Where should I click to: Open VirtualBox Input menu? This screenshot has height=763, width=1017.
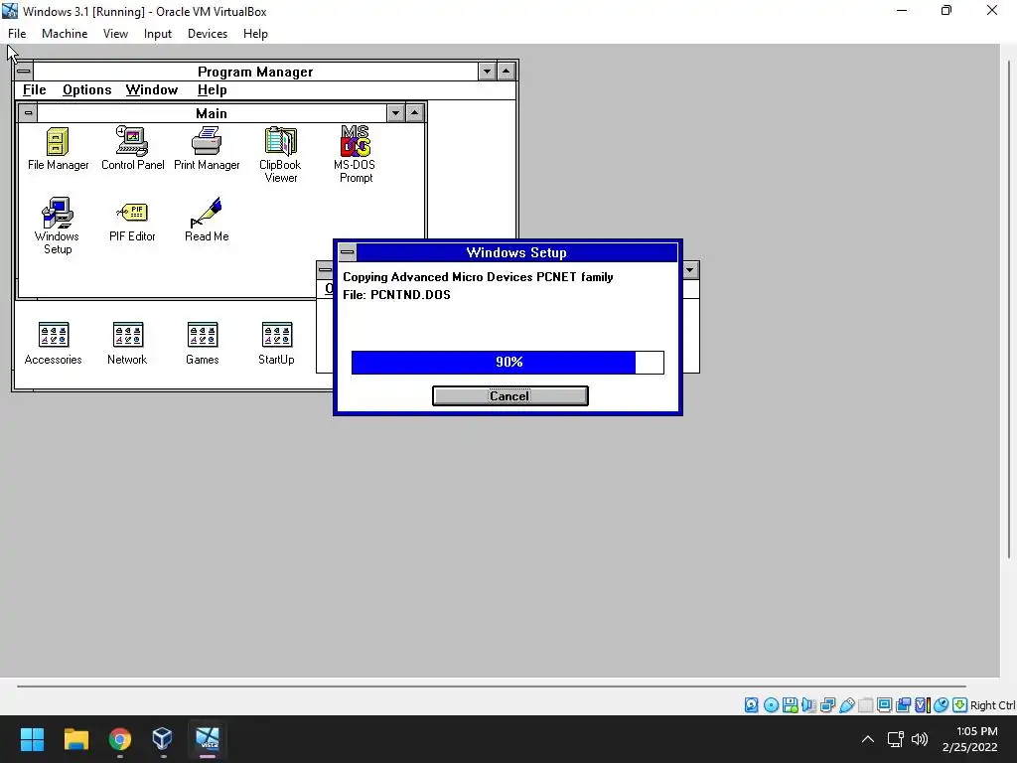(x=158, y=34)
